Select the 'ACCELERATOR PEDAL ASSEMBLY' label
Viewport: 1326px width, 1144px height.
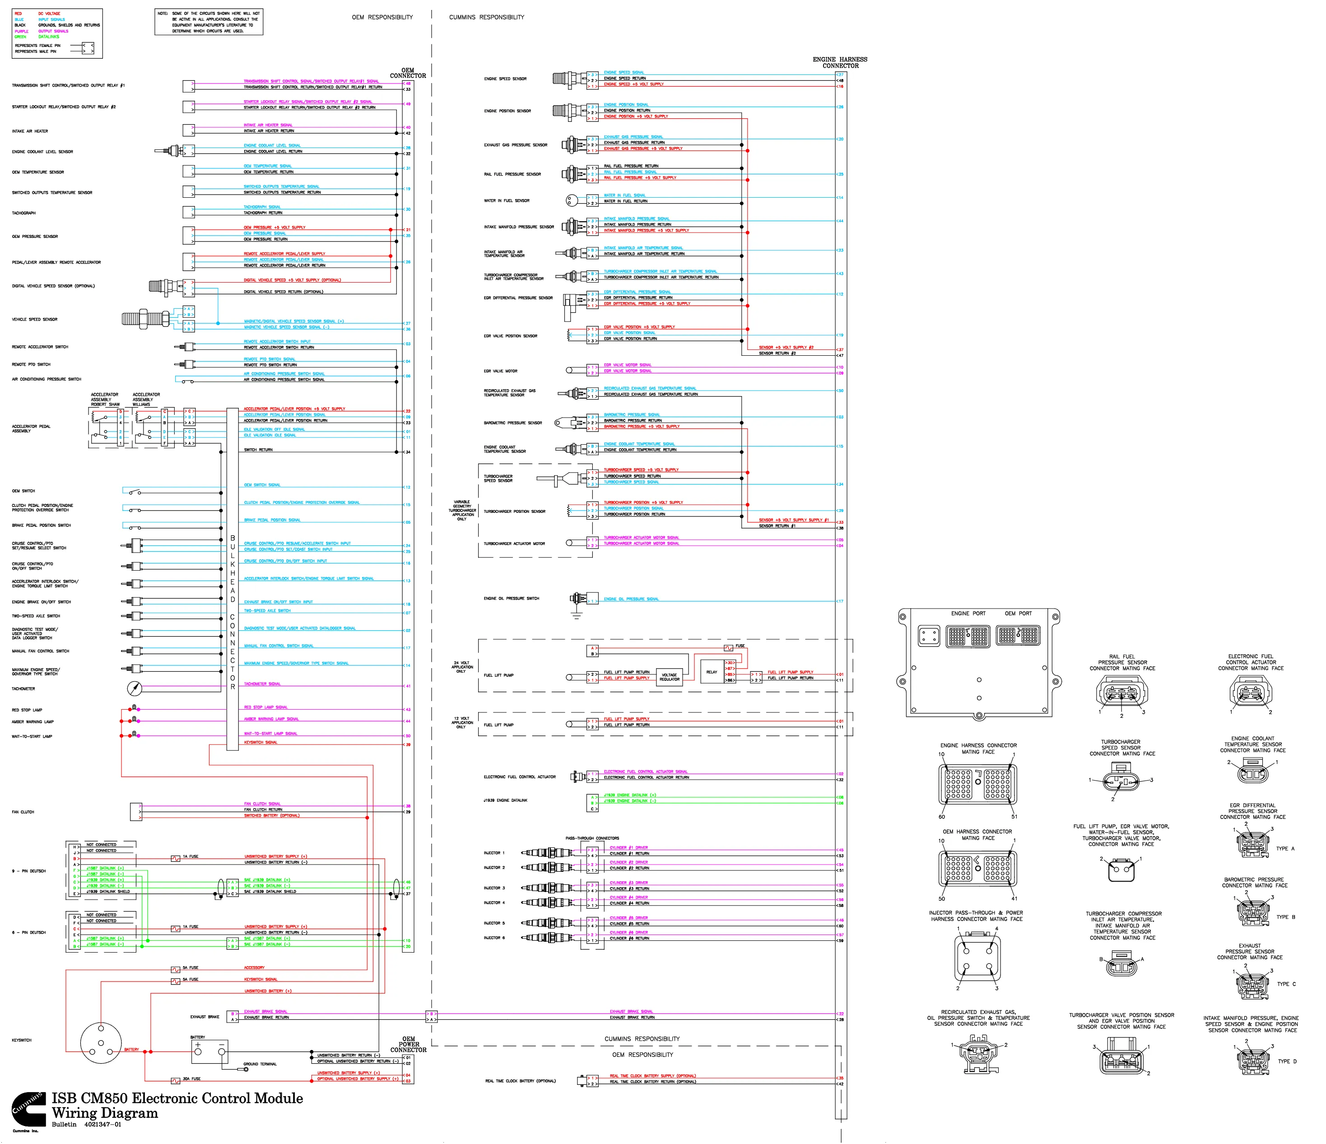click(31, 429)
